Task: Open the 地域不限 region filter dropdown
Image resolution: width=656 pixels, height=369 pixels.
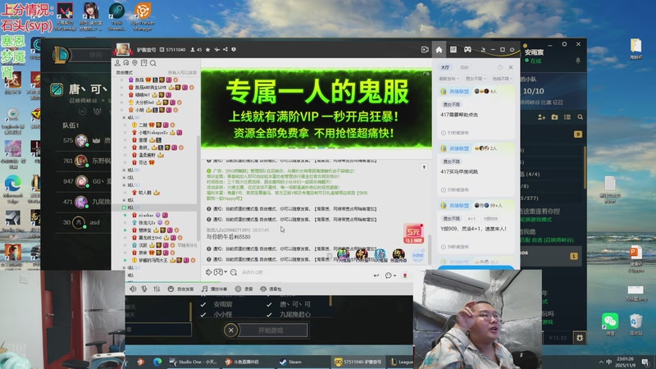Action: 502,79
